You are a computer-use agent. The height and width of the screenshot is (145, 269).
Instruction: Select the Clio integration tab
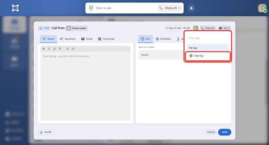point(145,39)
